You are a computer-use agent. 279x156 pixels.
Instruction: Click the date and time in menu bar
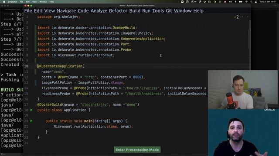click(268, 2)
